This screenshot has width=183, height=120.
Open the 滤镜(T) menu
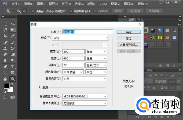[x=92, y=4]
